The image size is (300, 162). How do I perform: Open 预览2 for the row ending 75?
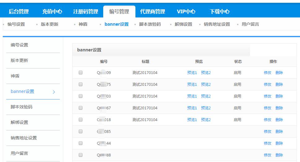206,85
